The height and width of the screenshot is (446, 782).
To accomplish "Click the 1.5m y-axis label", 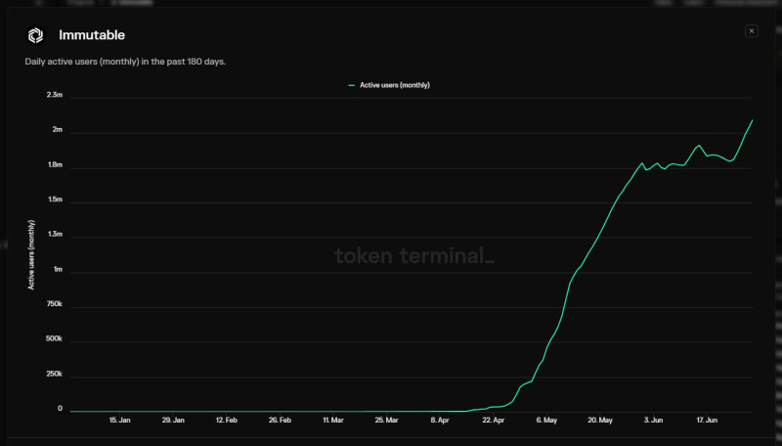I will [x=56, y=200].
